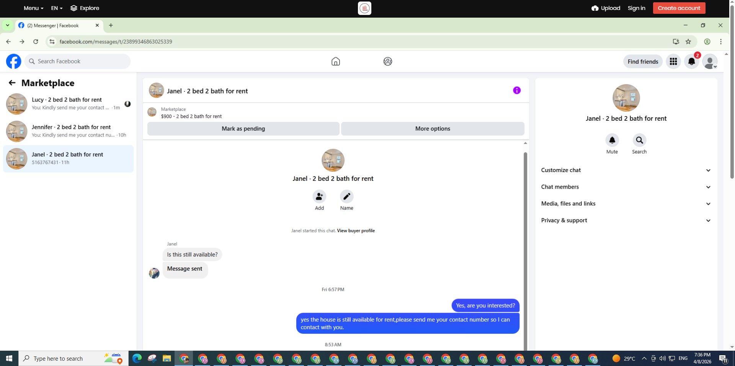Open File Explorer from taskbar
The height and width of the screenshot is (366, 735).
(x=167, y=358)
